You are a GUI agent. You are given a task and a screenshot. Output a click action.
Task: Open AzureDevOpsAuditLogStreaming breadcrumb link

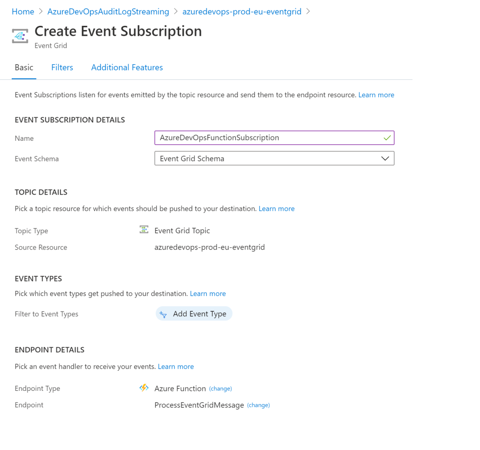pyautogui.click(x=108, y=12)
